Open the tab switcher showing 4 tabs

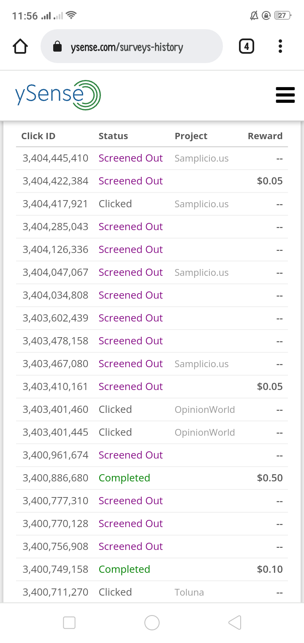247,47
